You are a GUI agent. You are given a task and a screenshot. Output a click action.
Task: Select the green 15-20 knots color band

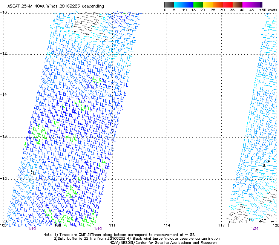198,5
